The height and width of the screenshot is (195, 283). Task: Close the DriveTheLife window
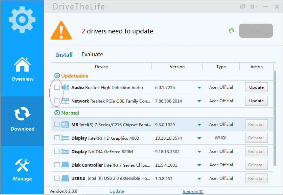277,7
